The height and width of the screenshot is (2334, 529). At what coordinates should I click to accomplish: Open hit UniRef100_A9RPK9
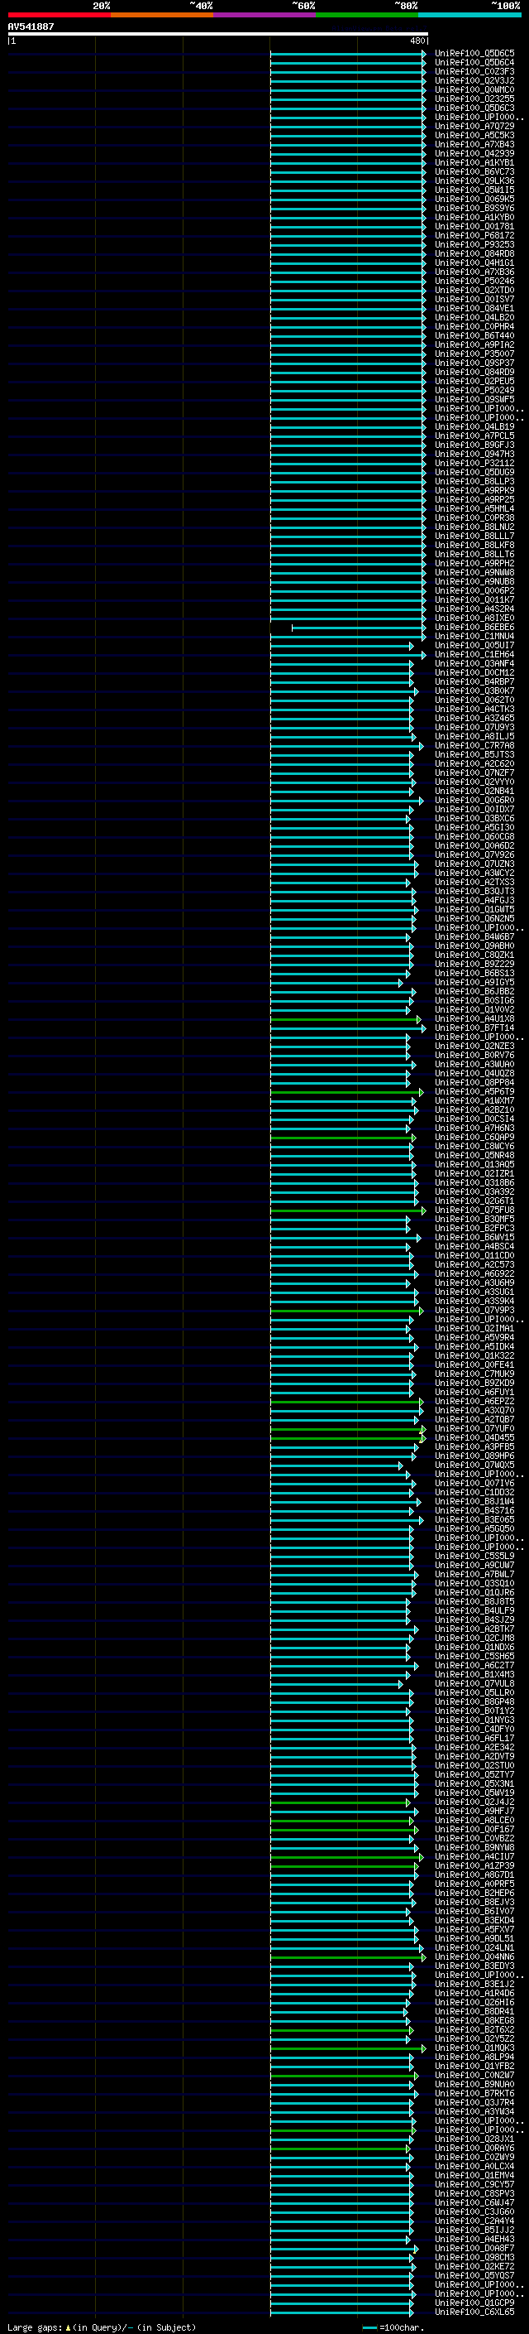coord(474,490)
